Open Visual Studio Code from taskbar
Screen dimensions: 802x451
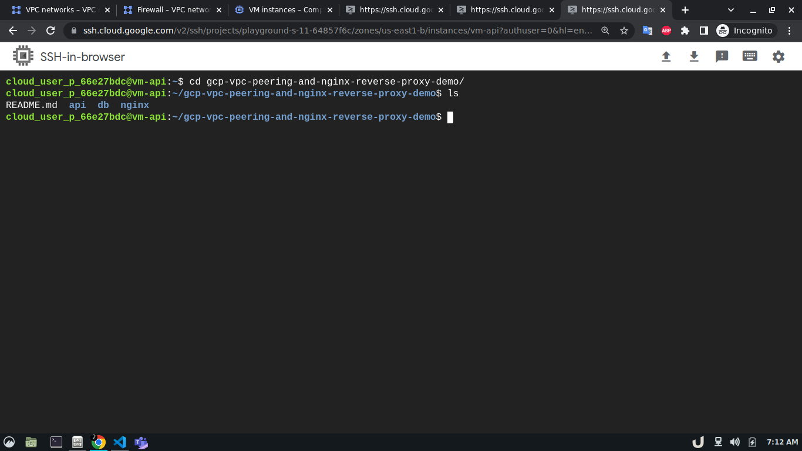click(120, 442)
